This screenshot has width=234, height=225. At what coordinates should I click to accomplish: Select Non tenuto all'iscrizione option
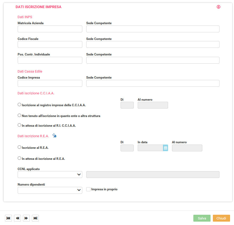pos(19,115)
